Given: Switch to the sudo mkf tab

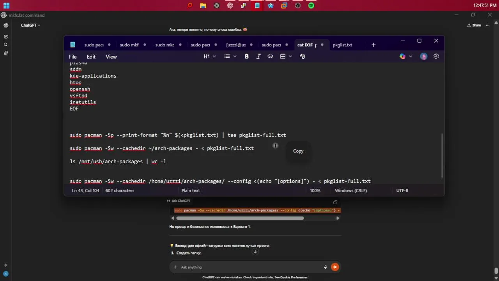Looking at the screenshot, I should 129,45.
